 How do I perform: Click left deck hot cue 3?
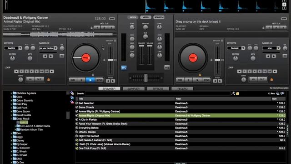point(111,27)
